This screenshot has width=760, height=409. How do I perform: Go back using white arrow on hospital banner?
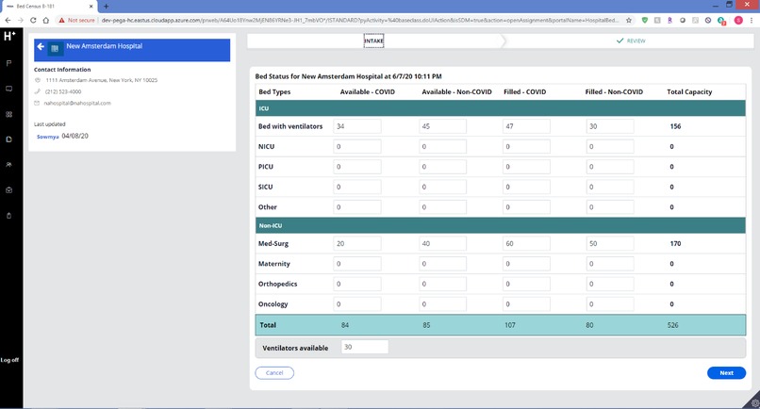41,46
